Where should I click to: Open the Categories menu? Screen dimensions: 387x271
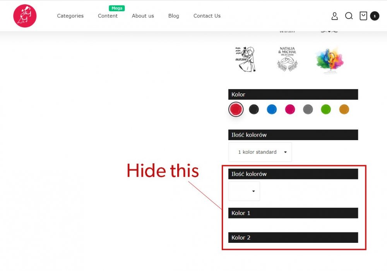click(x=70, y=16)
